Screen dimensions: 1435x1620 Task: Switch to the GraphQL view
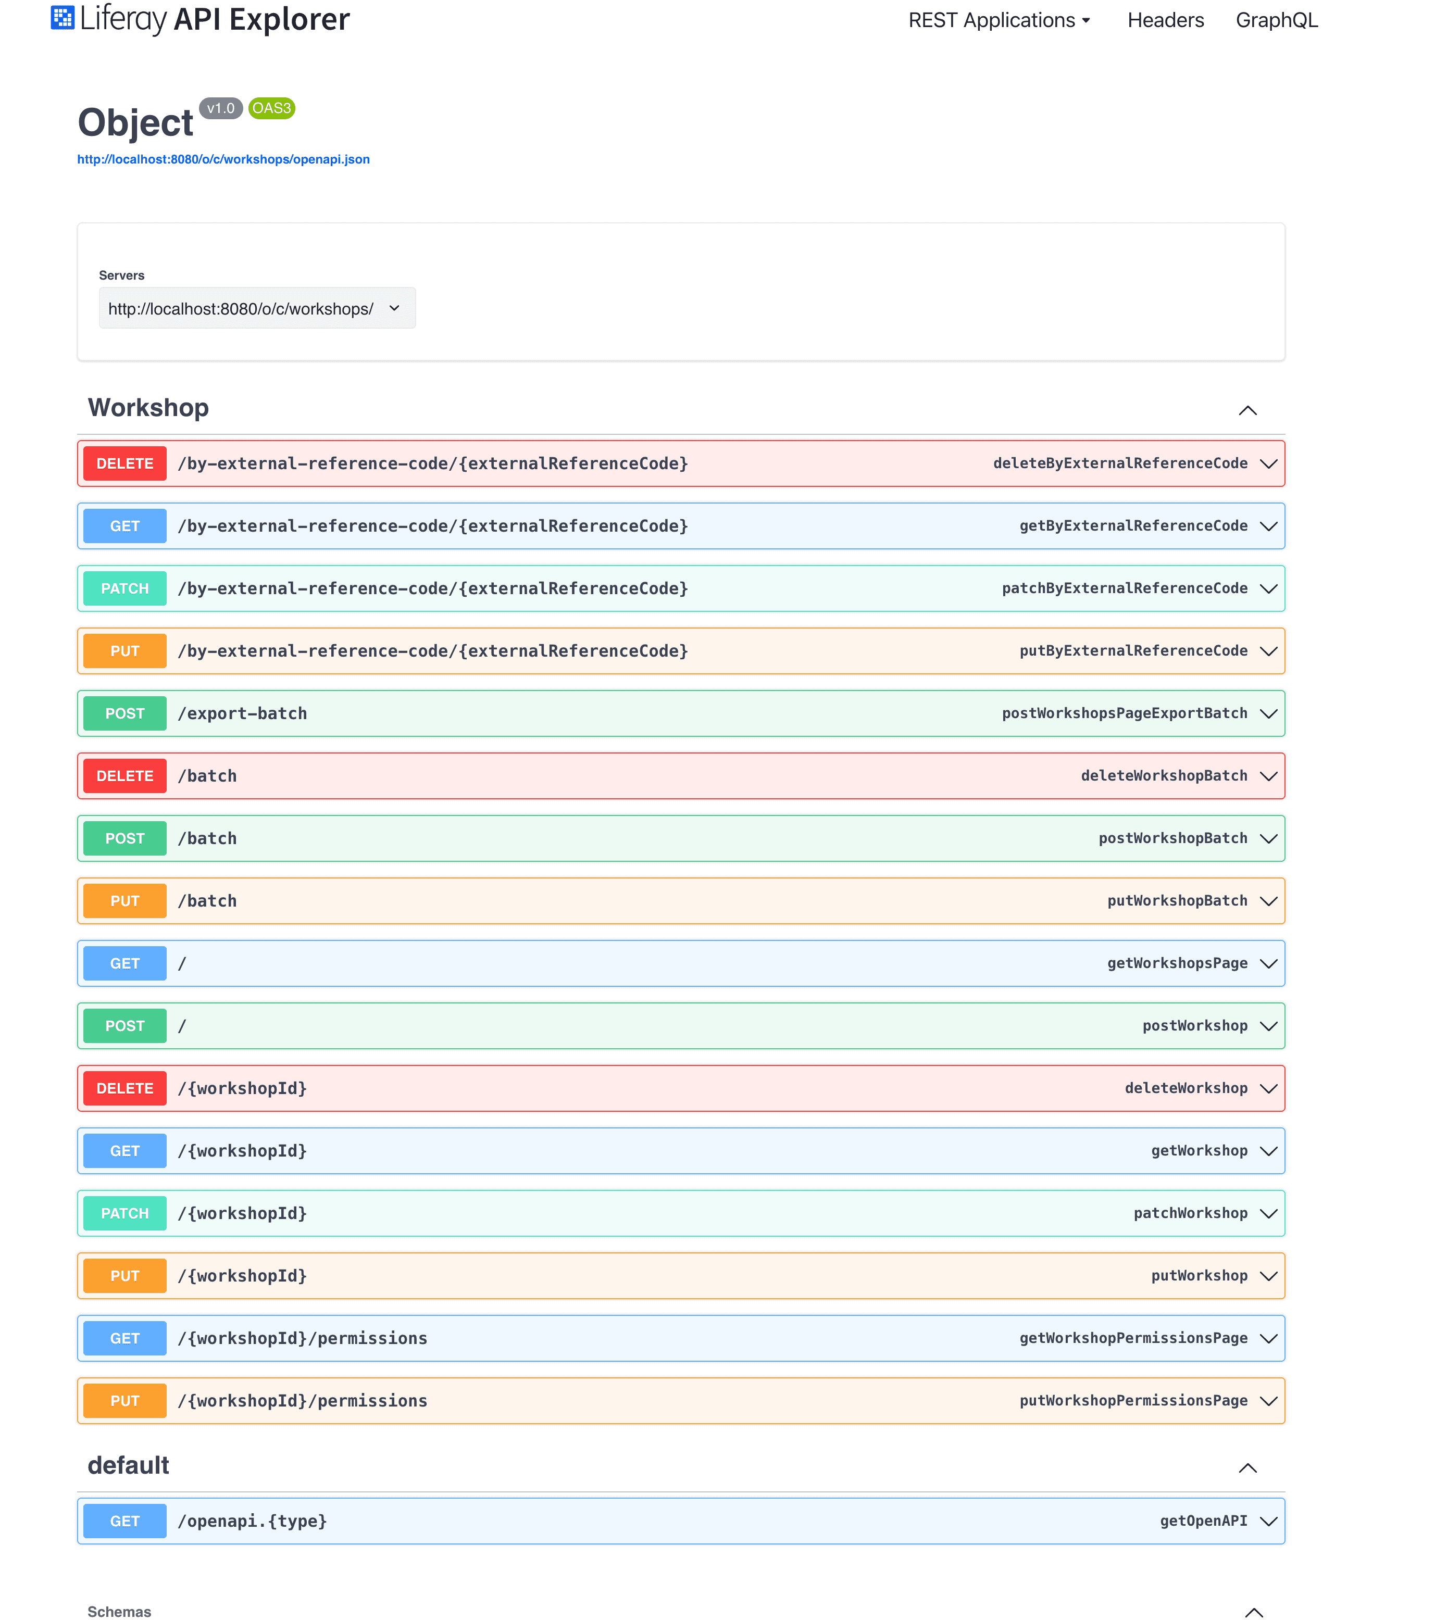click(1277, 20)
